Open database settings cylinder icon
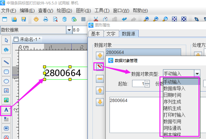206x139 pixels. (64, 19)
